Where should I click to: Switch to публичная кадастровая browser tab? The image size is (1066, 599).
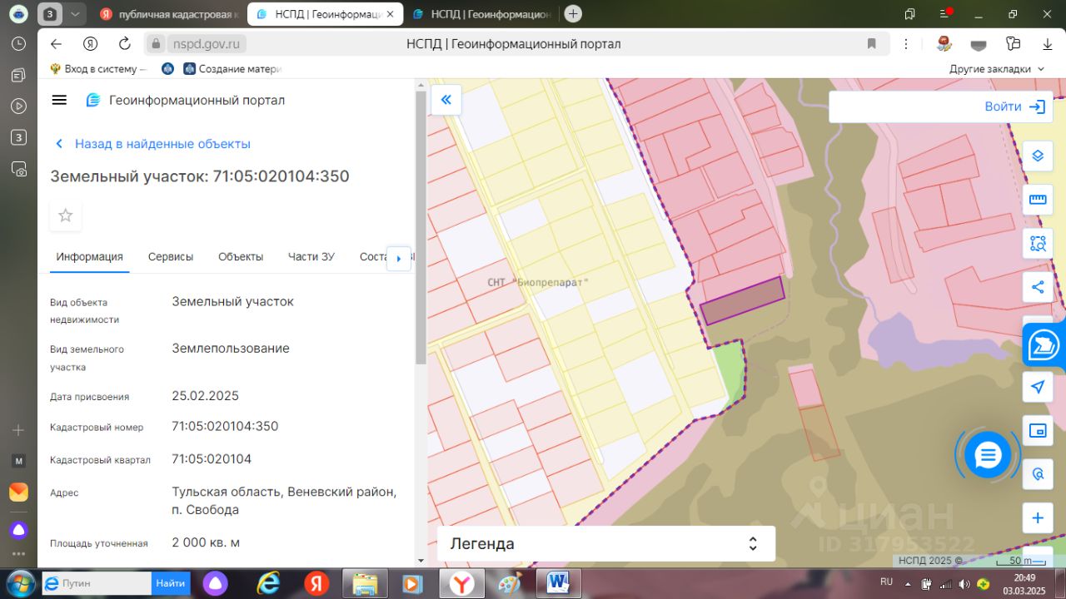click(170, 14)
